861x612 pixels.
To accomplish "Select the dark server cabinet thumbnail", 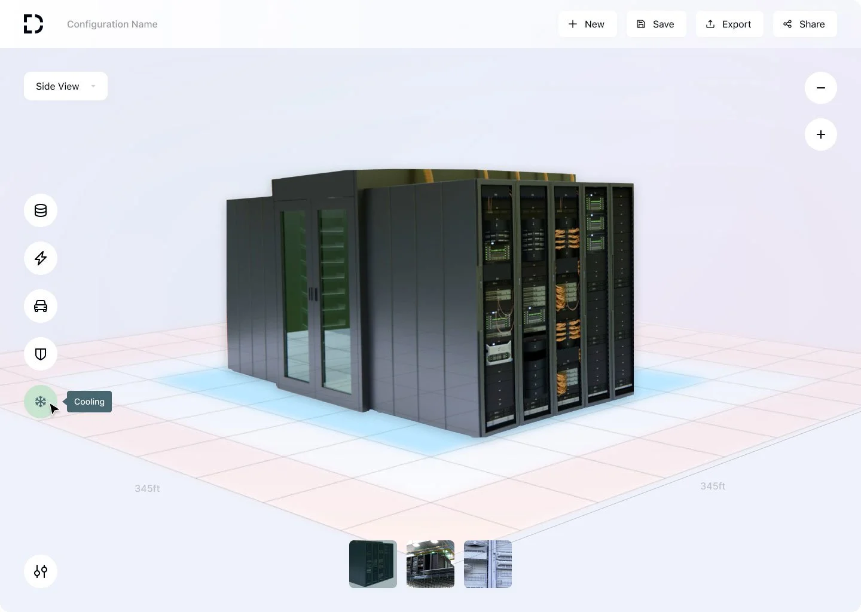I will (373, 564).
